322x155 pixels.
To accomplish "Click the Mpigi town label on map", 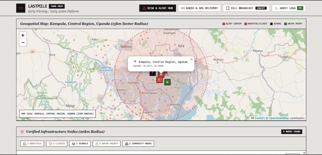I will coord(70,106).
